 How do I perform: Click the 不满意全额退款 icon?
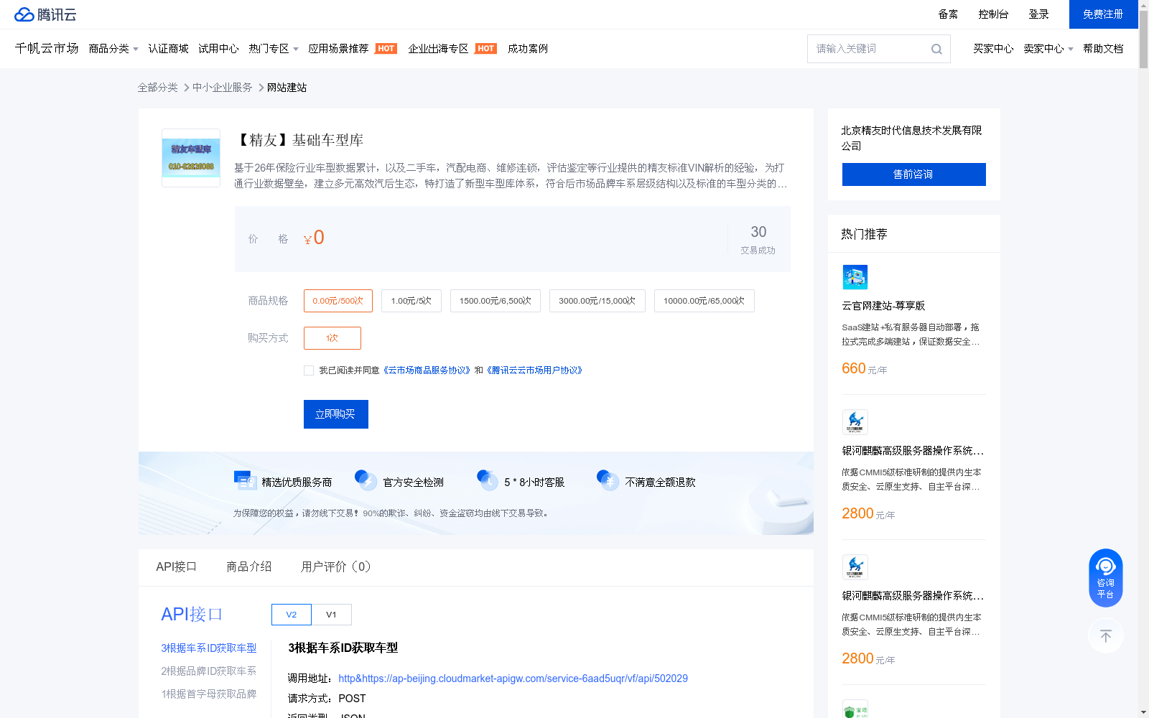(x=608, y=480)
